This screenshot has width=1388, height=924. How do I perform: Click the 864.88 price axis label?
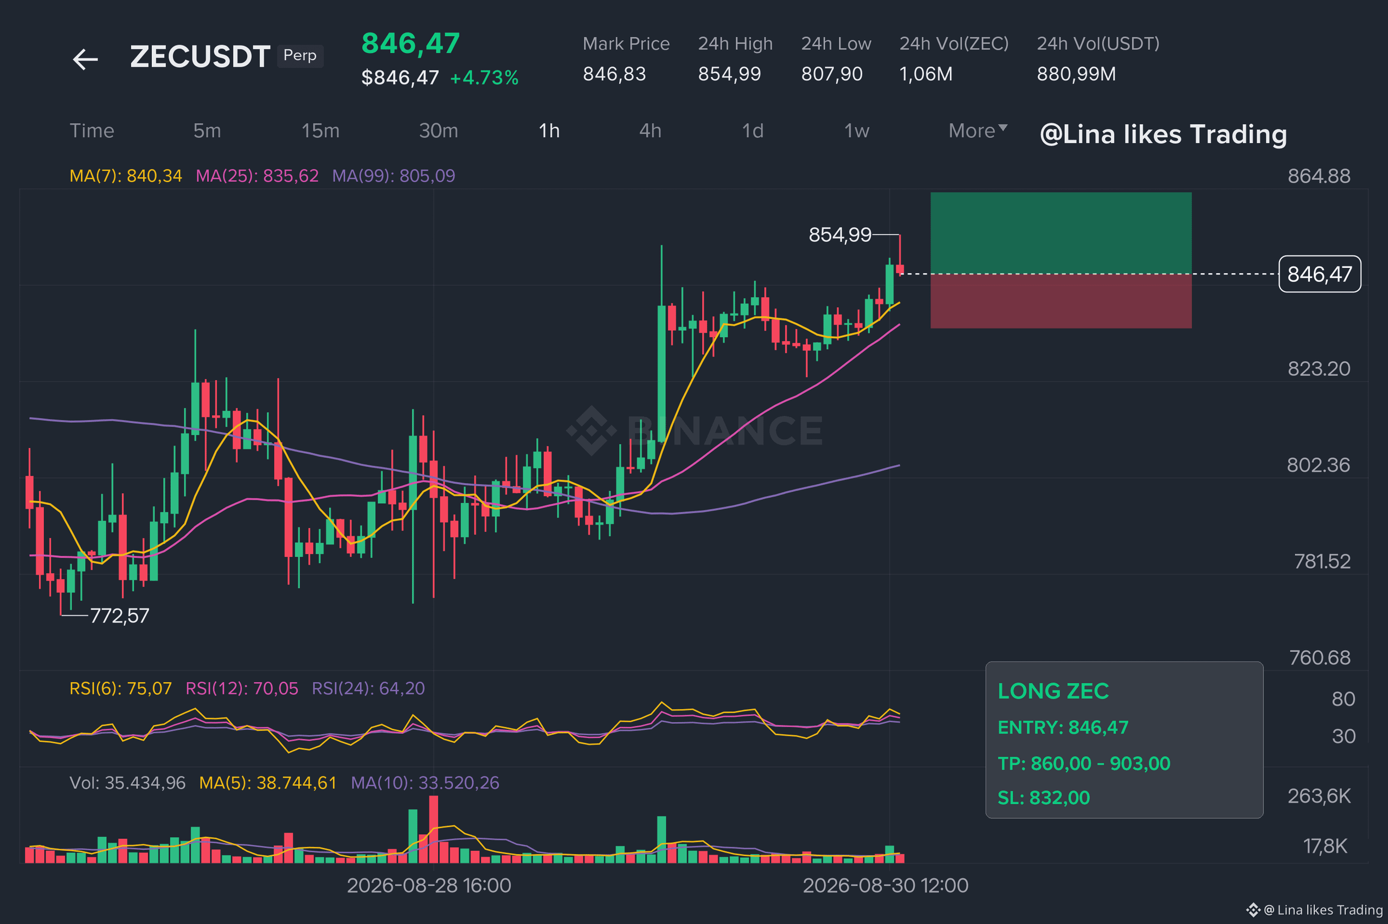(1319, 176)
